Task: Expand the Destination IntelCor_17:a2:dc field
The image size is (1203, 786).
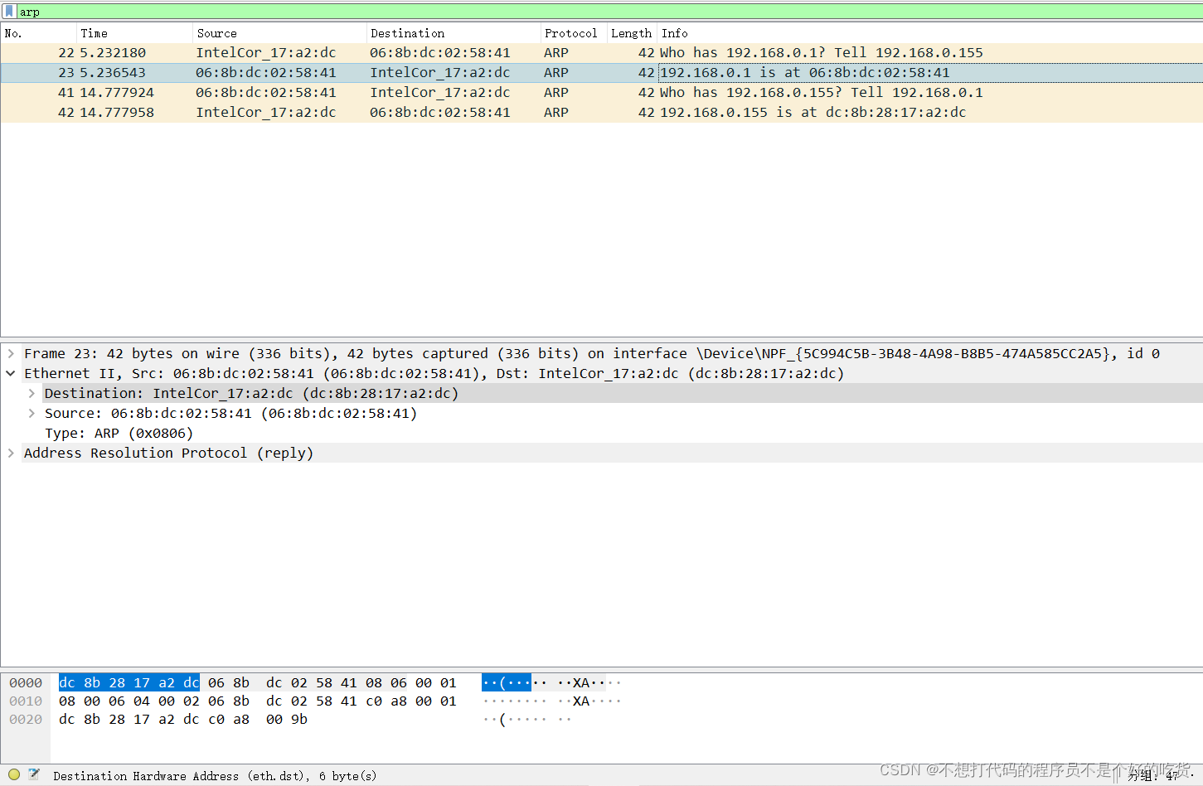Action: point(32,393)
